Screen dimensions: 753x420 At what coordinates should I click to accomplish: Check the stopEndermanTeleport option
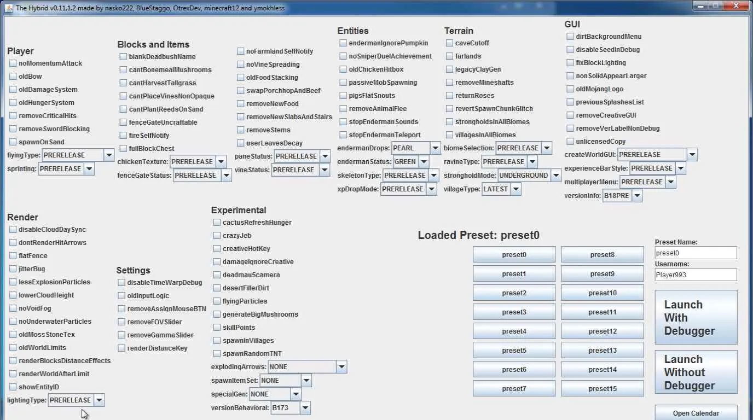click(343, 135)
